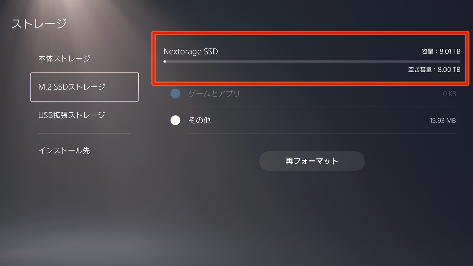Click the 空き容量: 8.00 TB text

pos(434,70)
